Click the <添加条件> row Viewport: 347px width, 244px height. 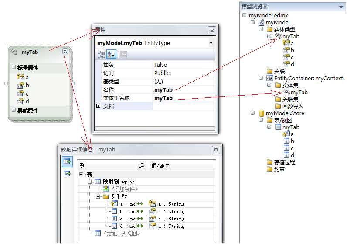[x=146, y=189]
